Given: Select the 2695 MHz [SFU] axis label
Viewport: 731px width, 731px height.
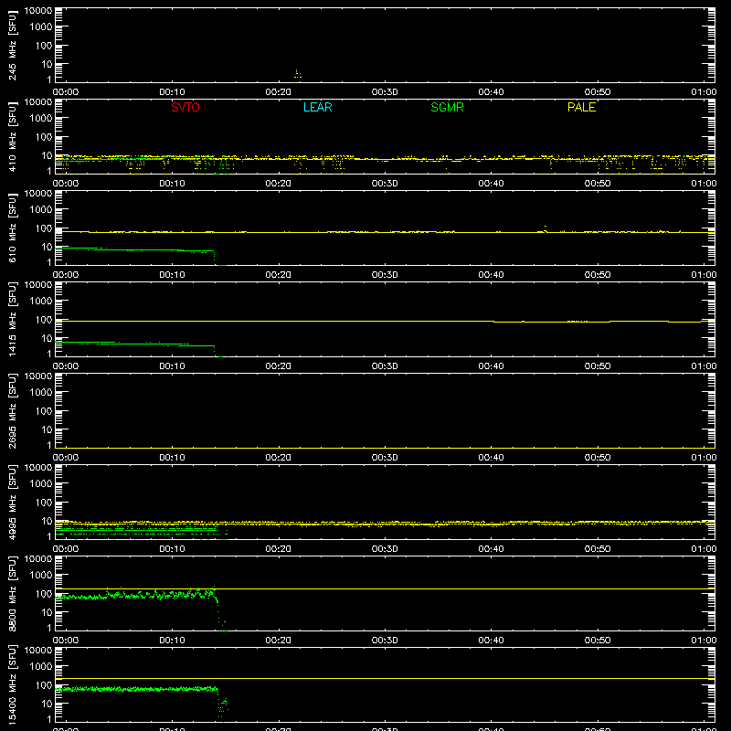Looking at the screenshot, I should click(13, 410).
